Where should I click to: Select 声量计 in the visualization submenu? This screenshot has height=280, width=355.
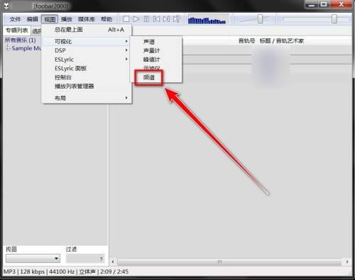pos(156,50)
